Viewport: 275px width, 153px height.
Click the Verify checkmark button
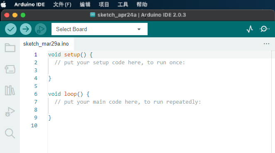11,29
